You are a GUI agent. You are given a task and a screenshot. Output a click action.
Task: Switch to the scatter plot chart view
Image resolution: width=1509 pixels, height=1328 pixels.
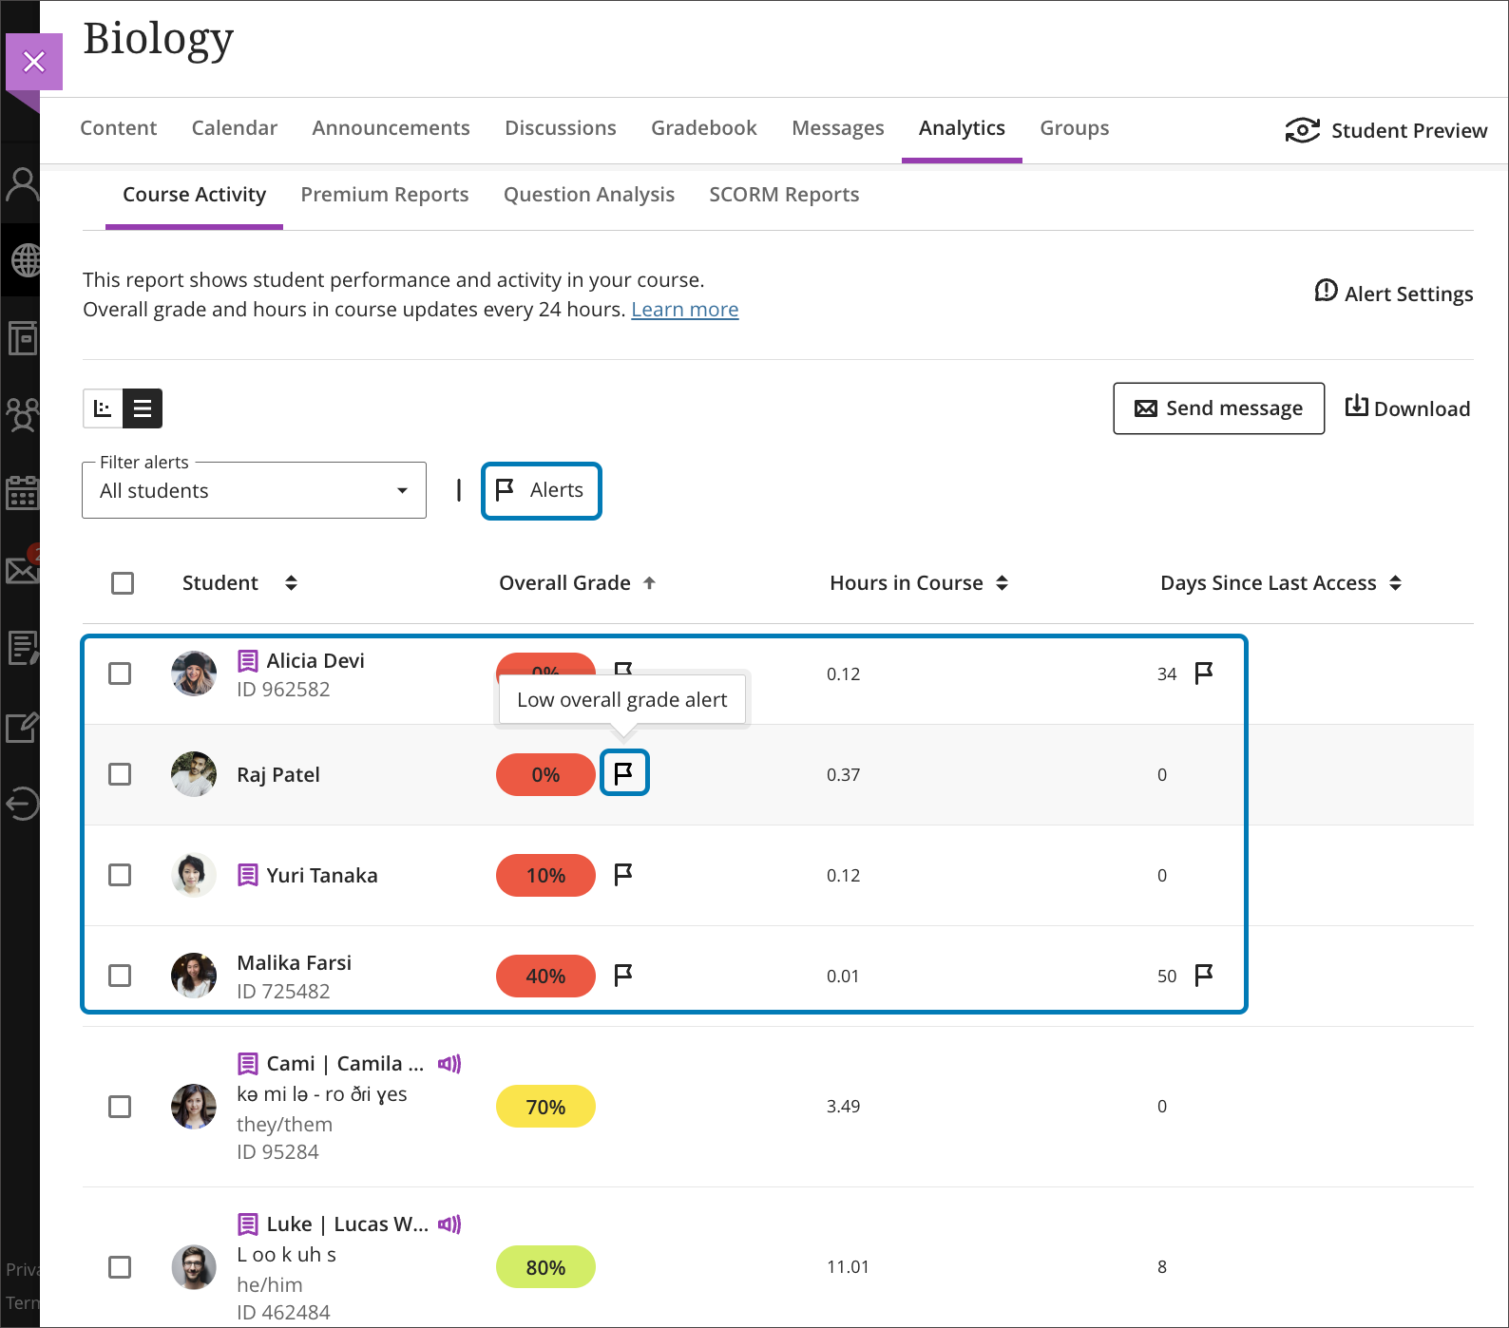[x=103, y=408]
